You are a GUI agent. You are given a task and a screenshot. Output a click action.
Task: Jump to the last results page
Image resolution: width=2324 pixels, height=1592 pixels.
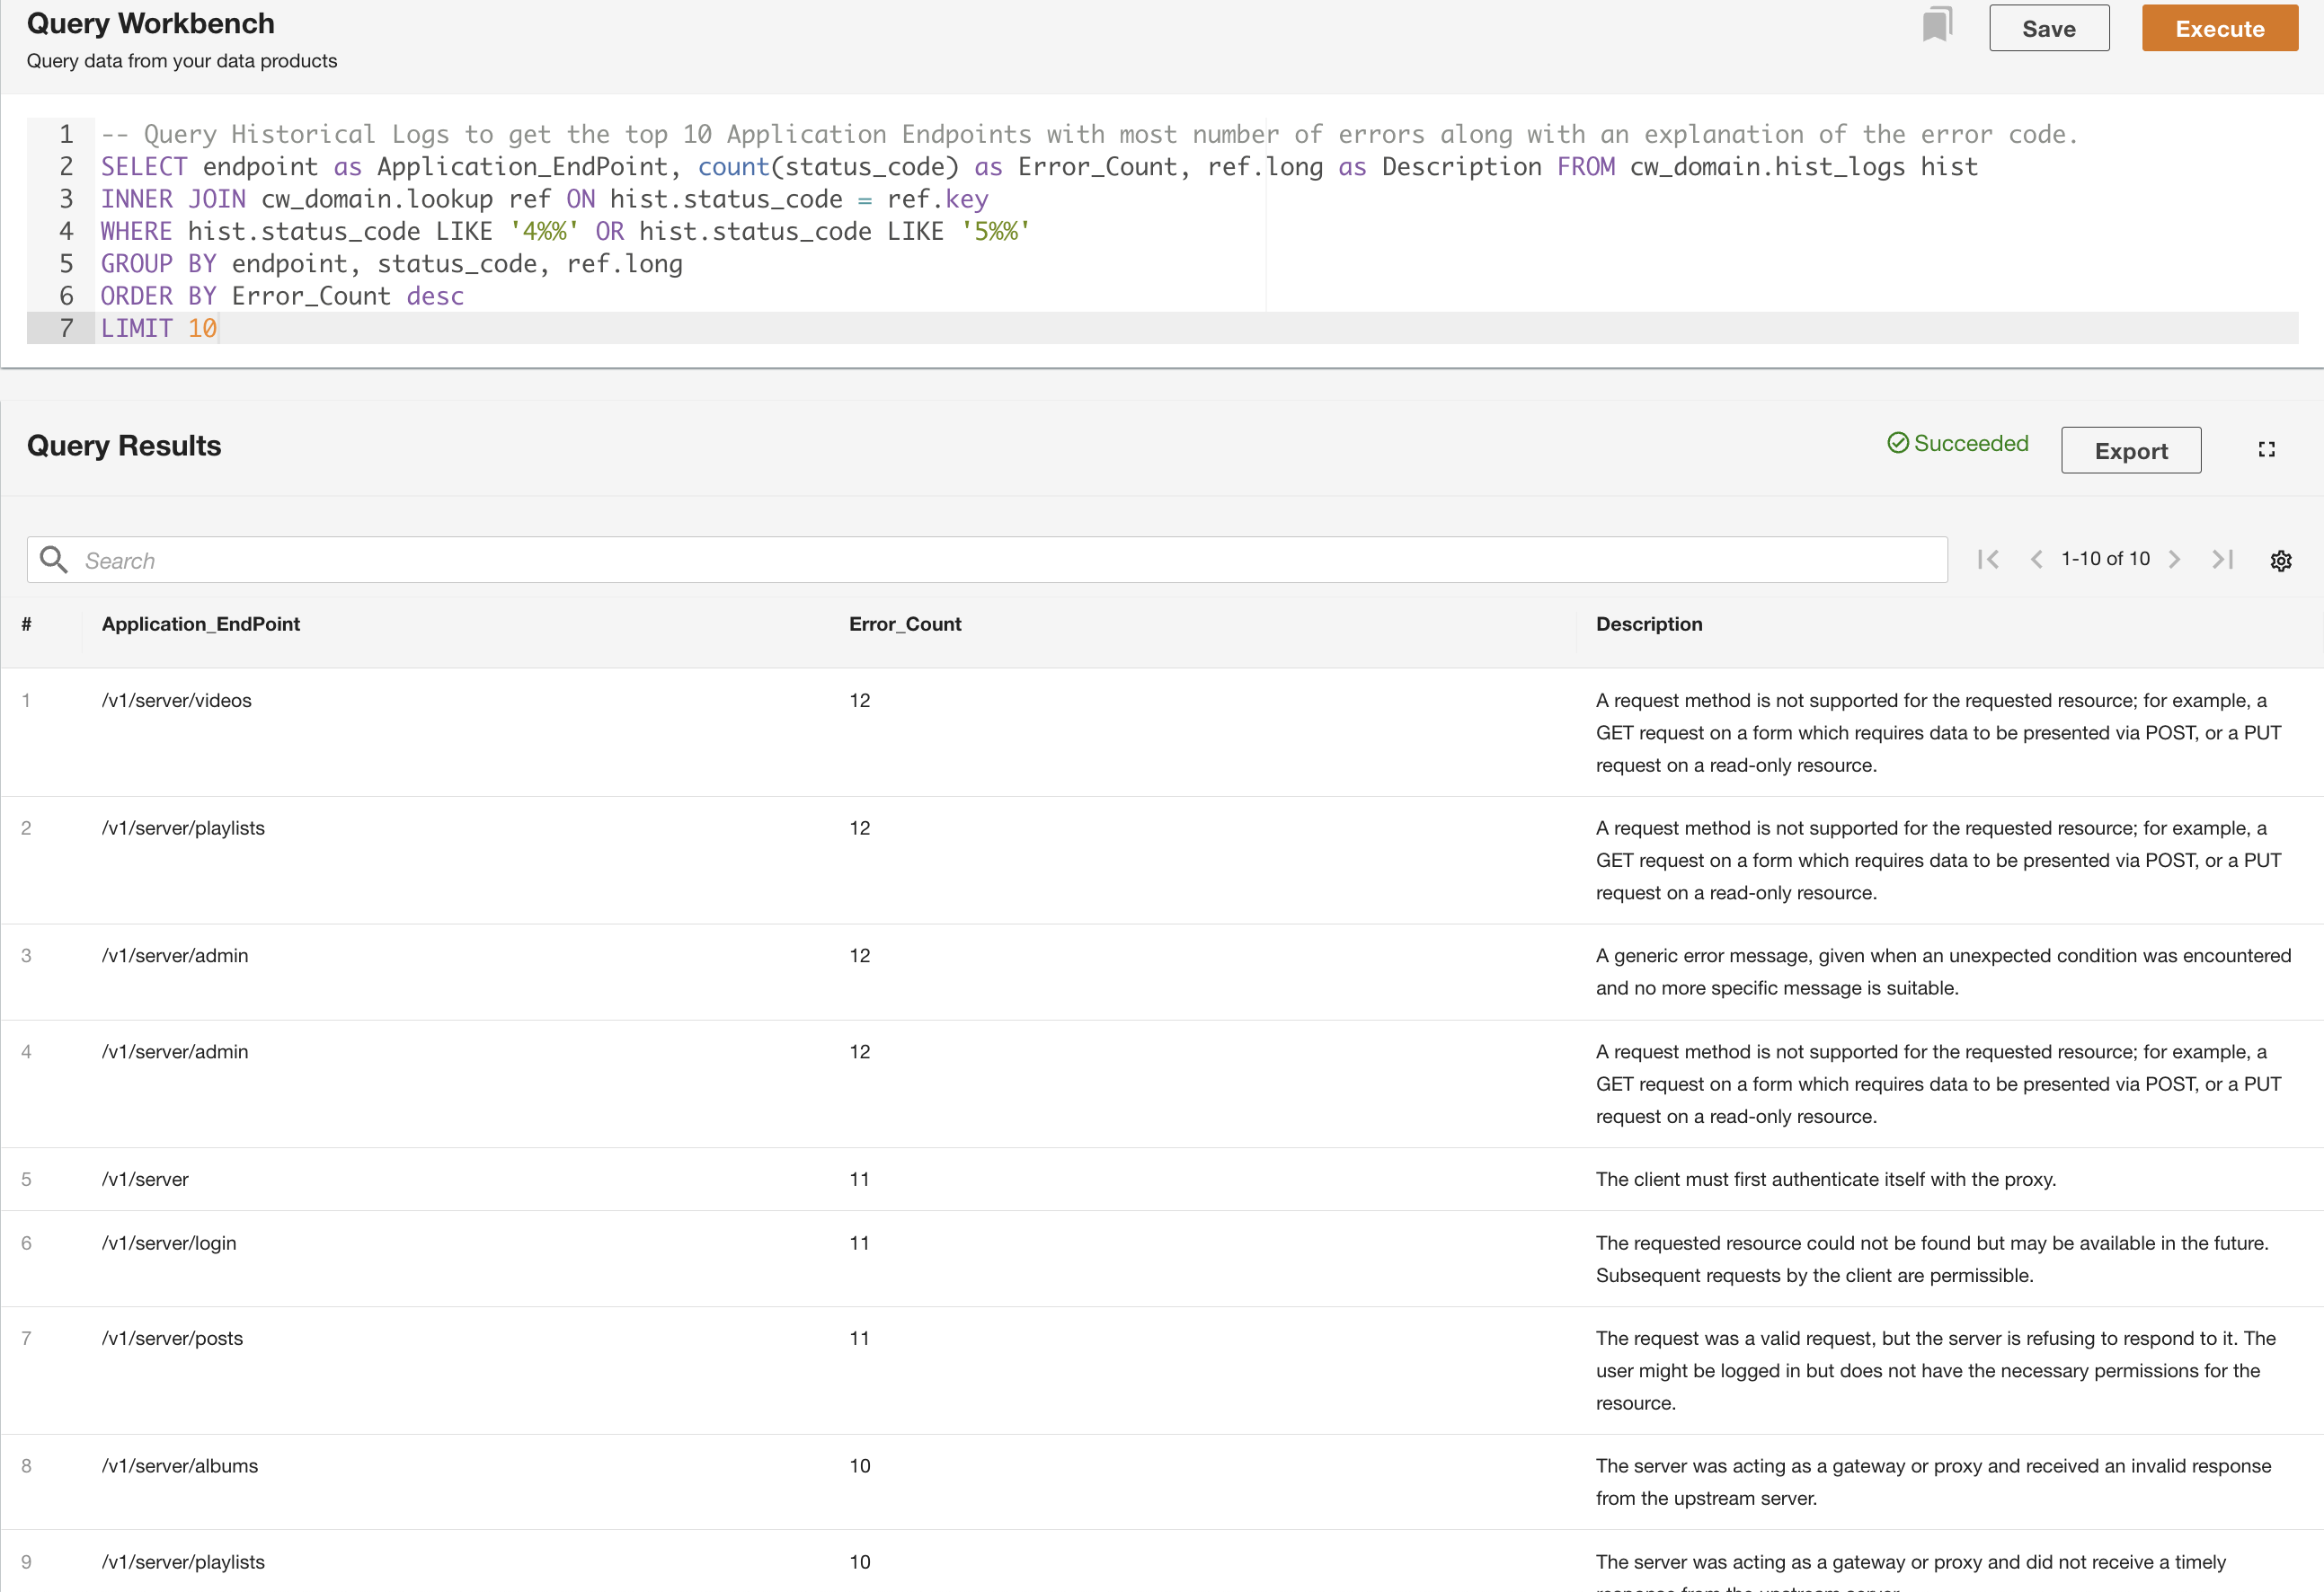2222,560
